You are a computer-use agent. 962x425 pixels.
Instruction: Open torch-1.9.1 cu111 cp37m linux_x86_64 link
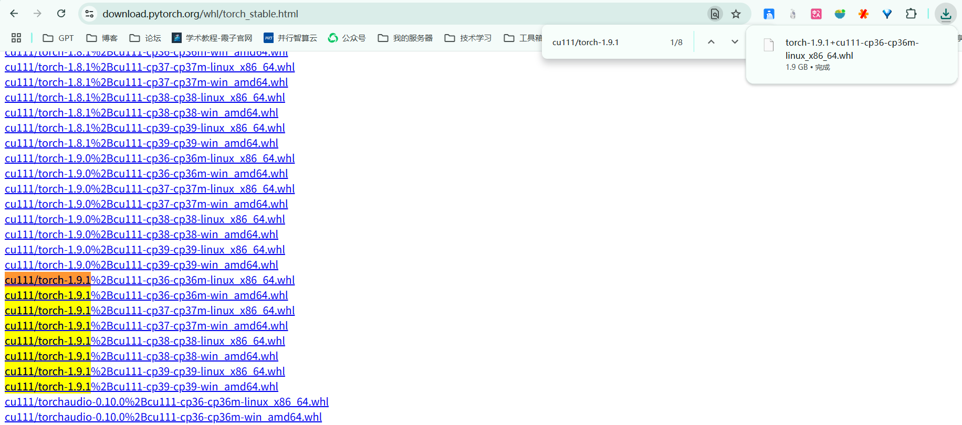[150, 311]
